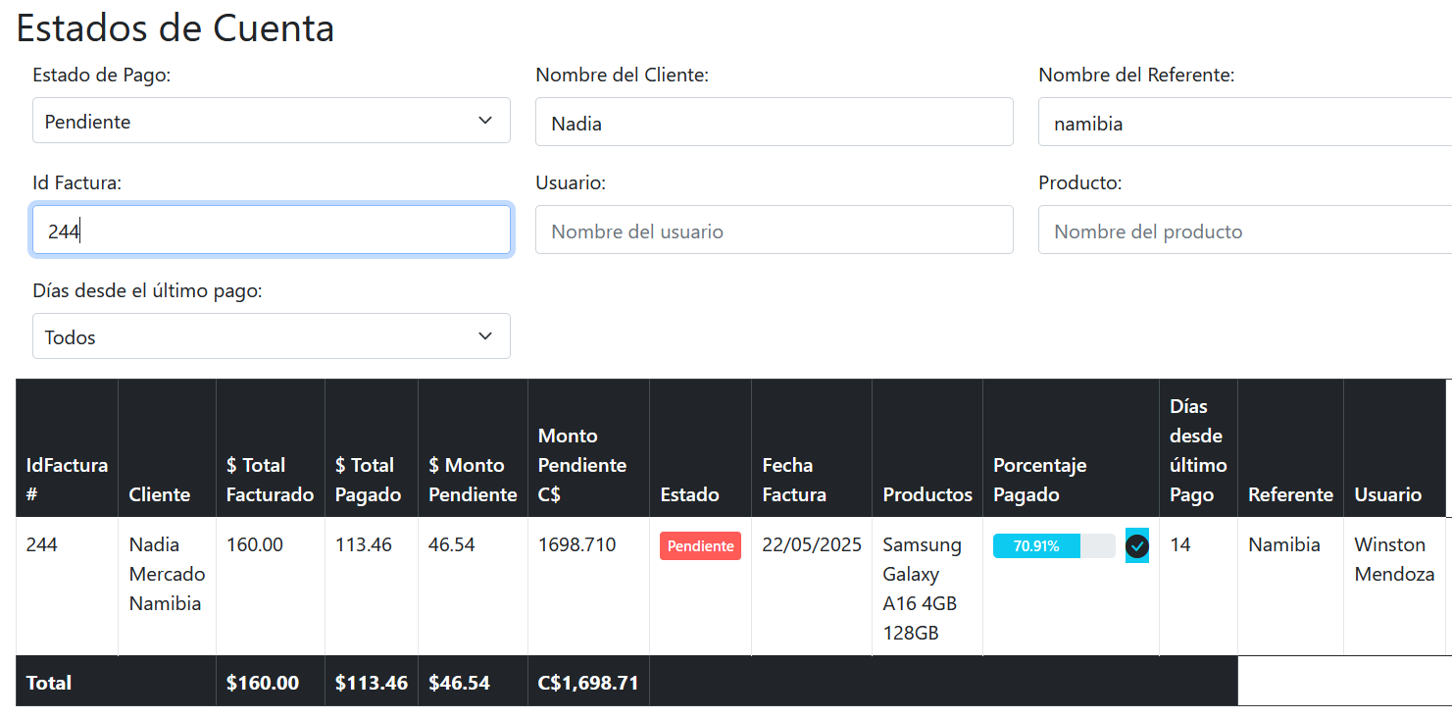Focus the Nombre del Cliente field containing Nadia
The image size is (1452, 719).
[774, 123]
